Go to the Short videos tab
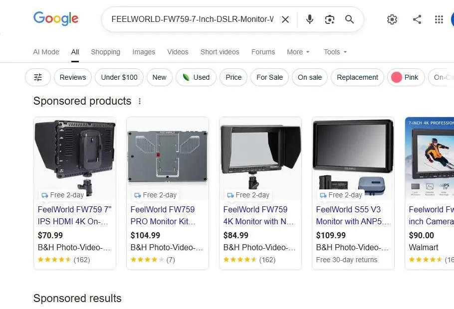This screenshot has height=309, width=454. (220, 52)
